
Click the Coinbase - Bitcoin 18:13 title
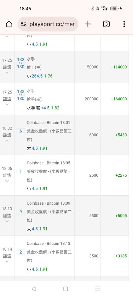pos(48,244)
